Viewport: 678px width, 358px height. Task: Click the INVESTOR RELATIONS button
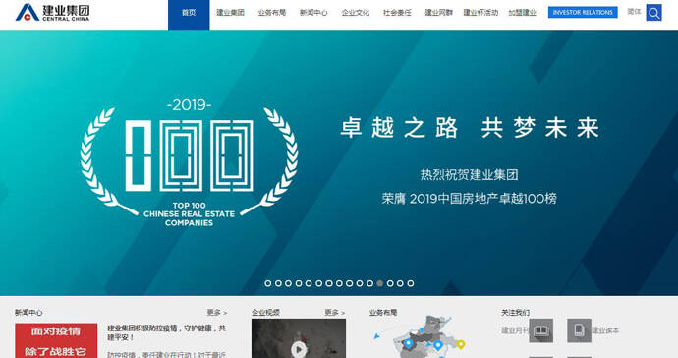[x=583, y=12]
